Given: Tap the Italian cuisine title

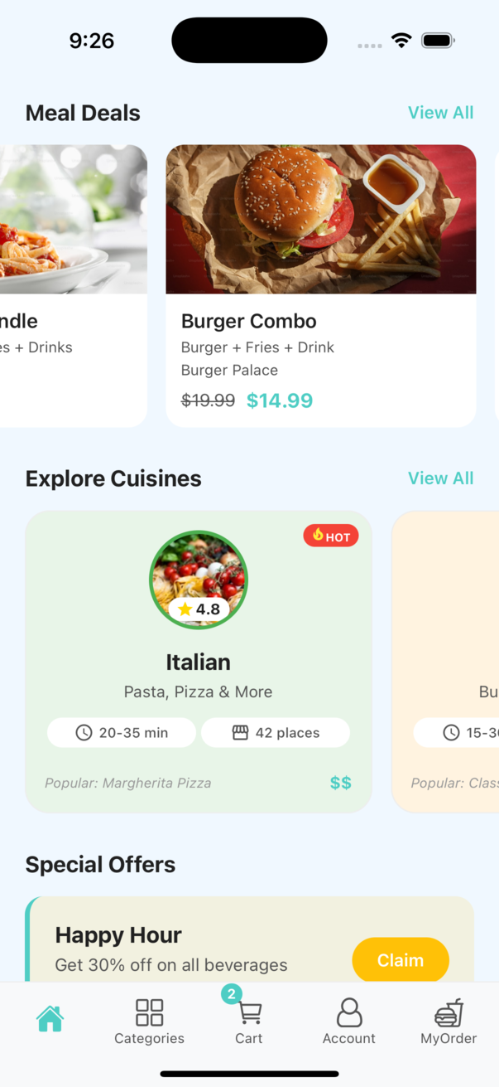Looking at the screenshot, I should click(199, 662).
